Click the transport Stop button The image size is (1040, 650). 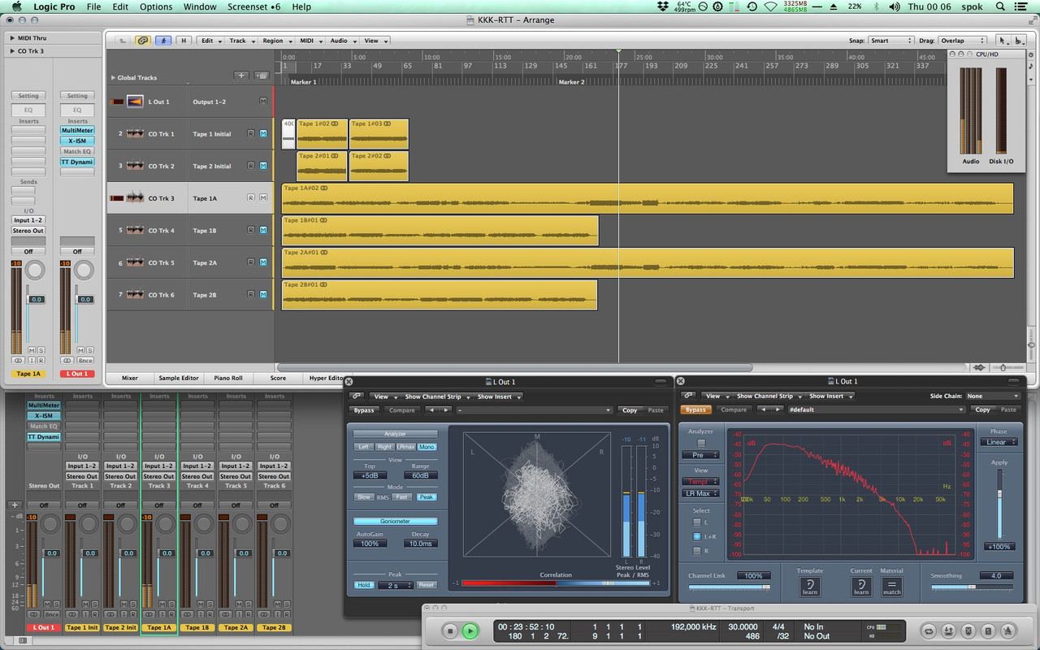450,630
